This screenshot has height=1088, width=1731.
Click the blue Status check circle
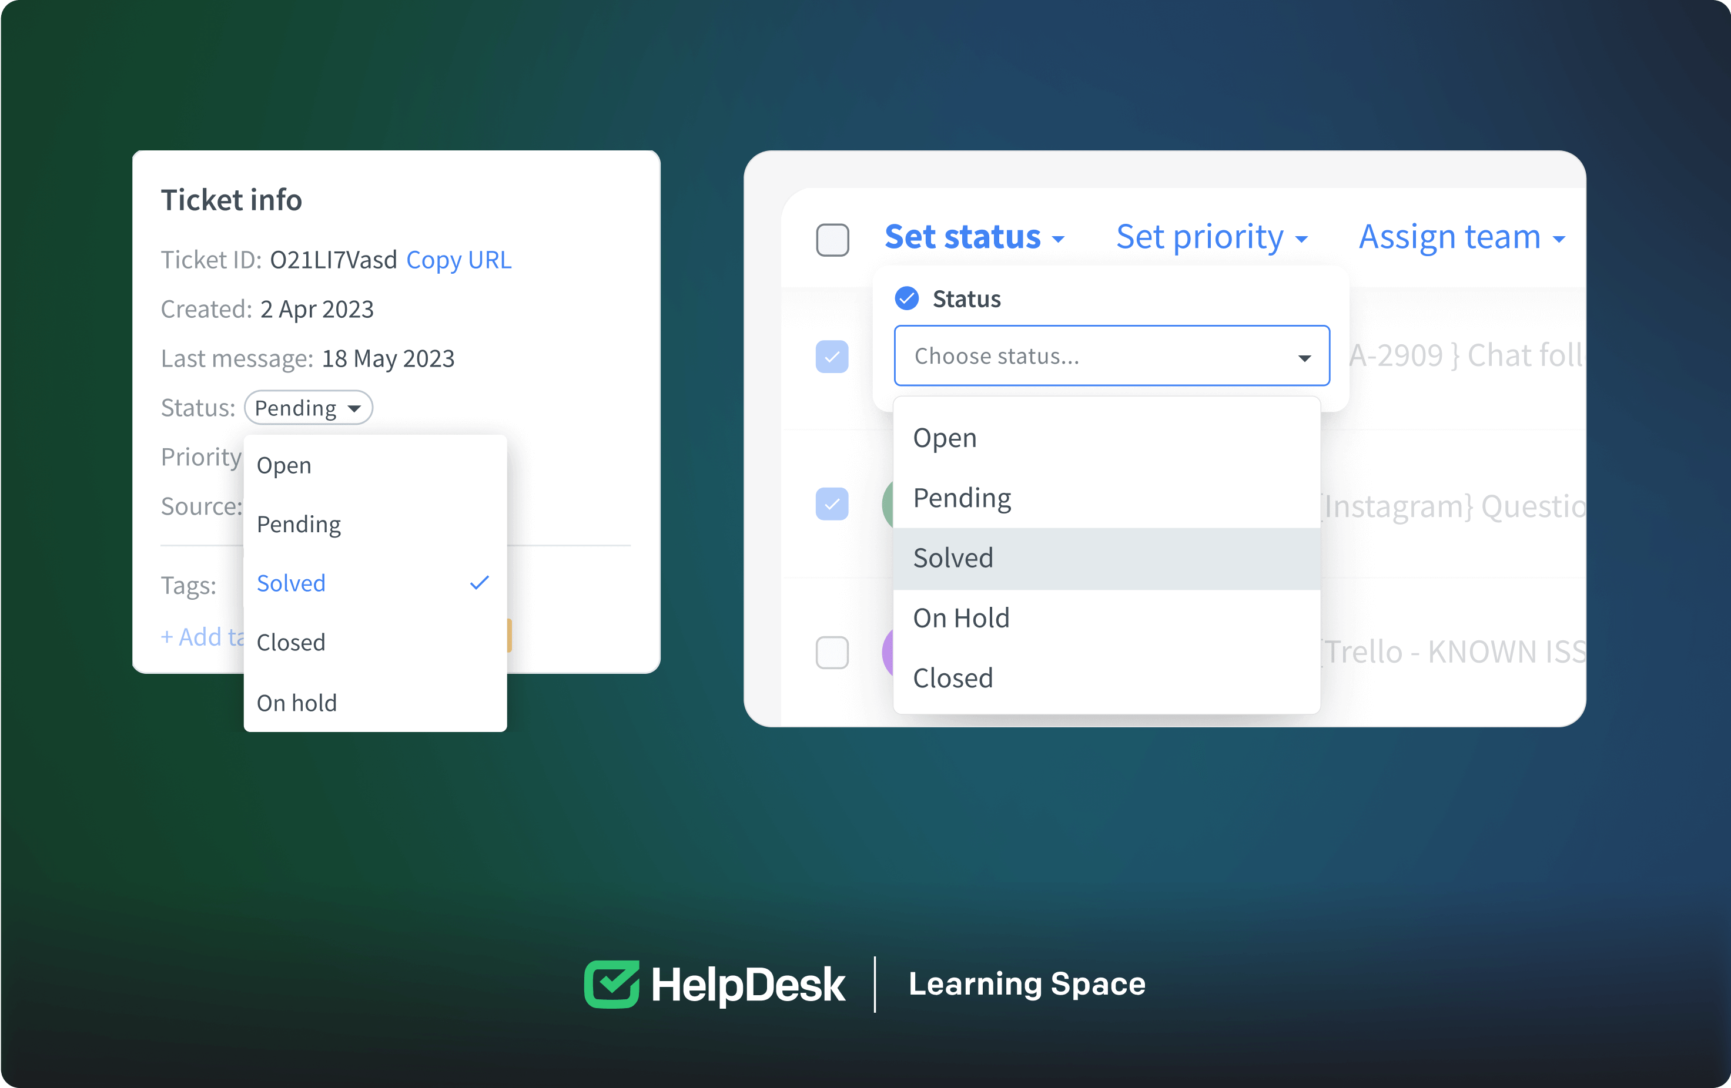click(x=906, y=297)
